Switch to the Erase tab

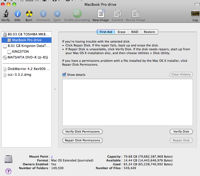click(122, 32)
